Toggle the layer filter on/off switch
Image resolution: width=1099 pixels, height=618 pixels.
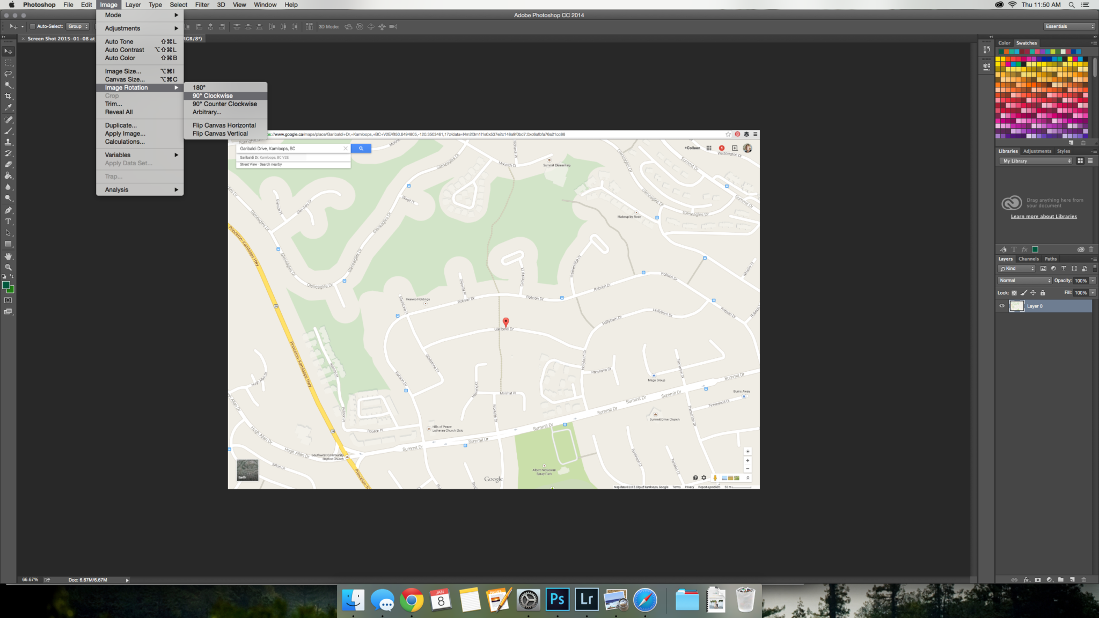[x=1095, y=268]
